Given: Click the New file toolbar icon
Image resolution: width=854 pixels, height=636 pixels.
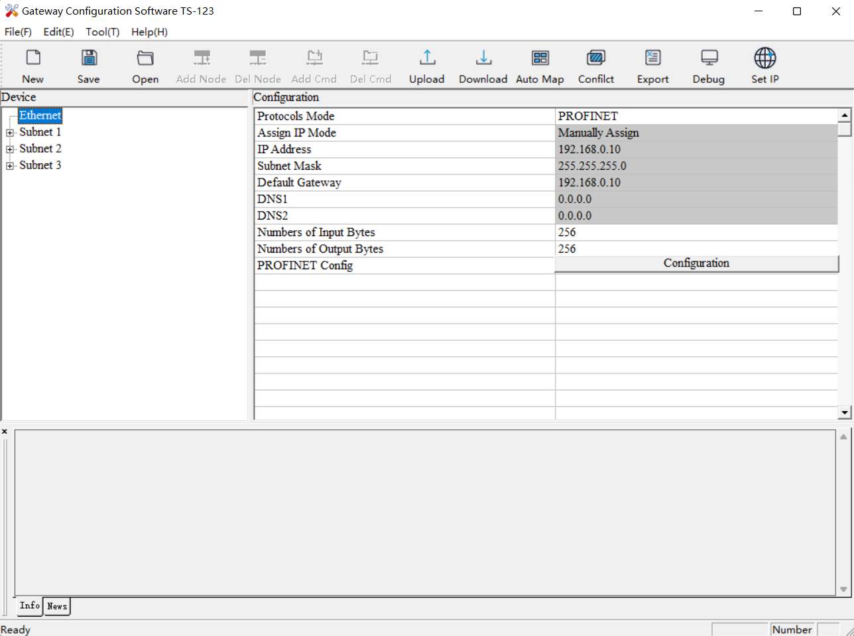Looking at the screenshot, I should tap(32, 66).
